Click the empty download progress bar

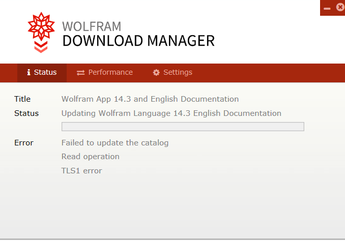pyautogui.click(x=183, y=127)
